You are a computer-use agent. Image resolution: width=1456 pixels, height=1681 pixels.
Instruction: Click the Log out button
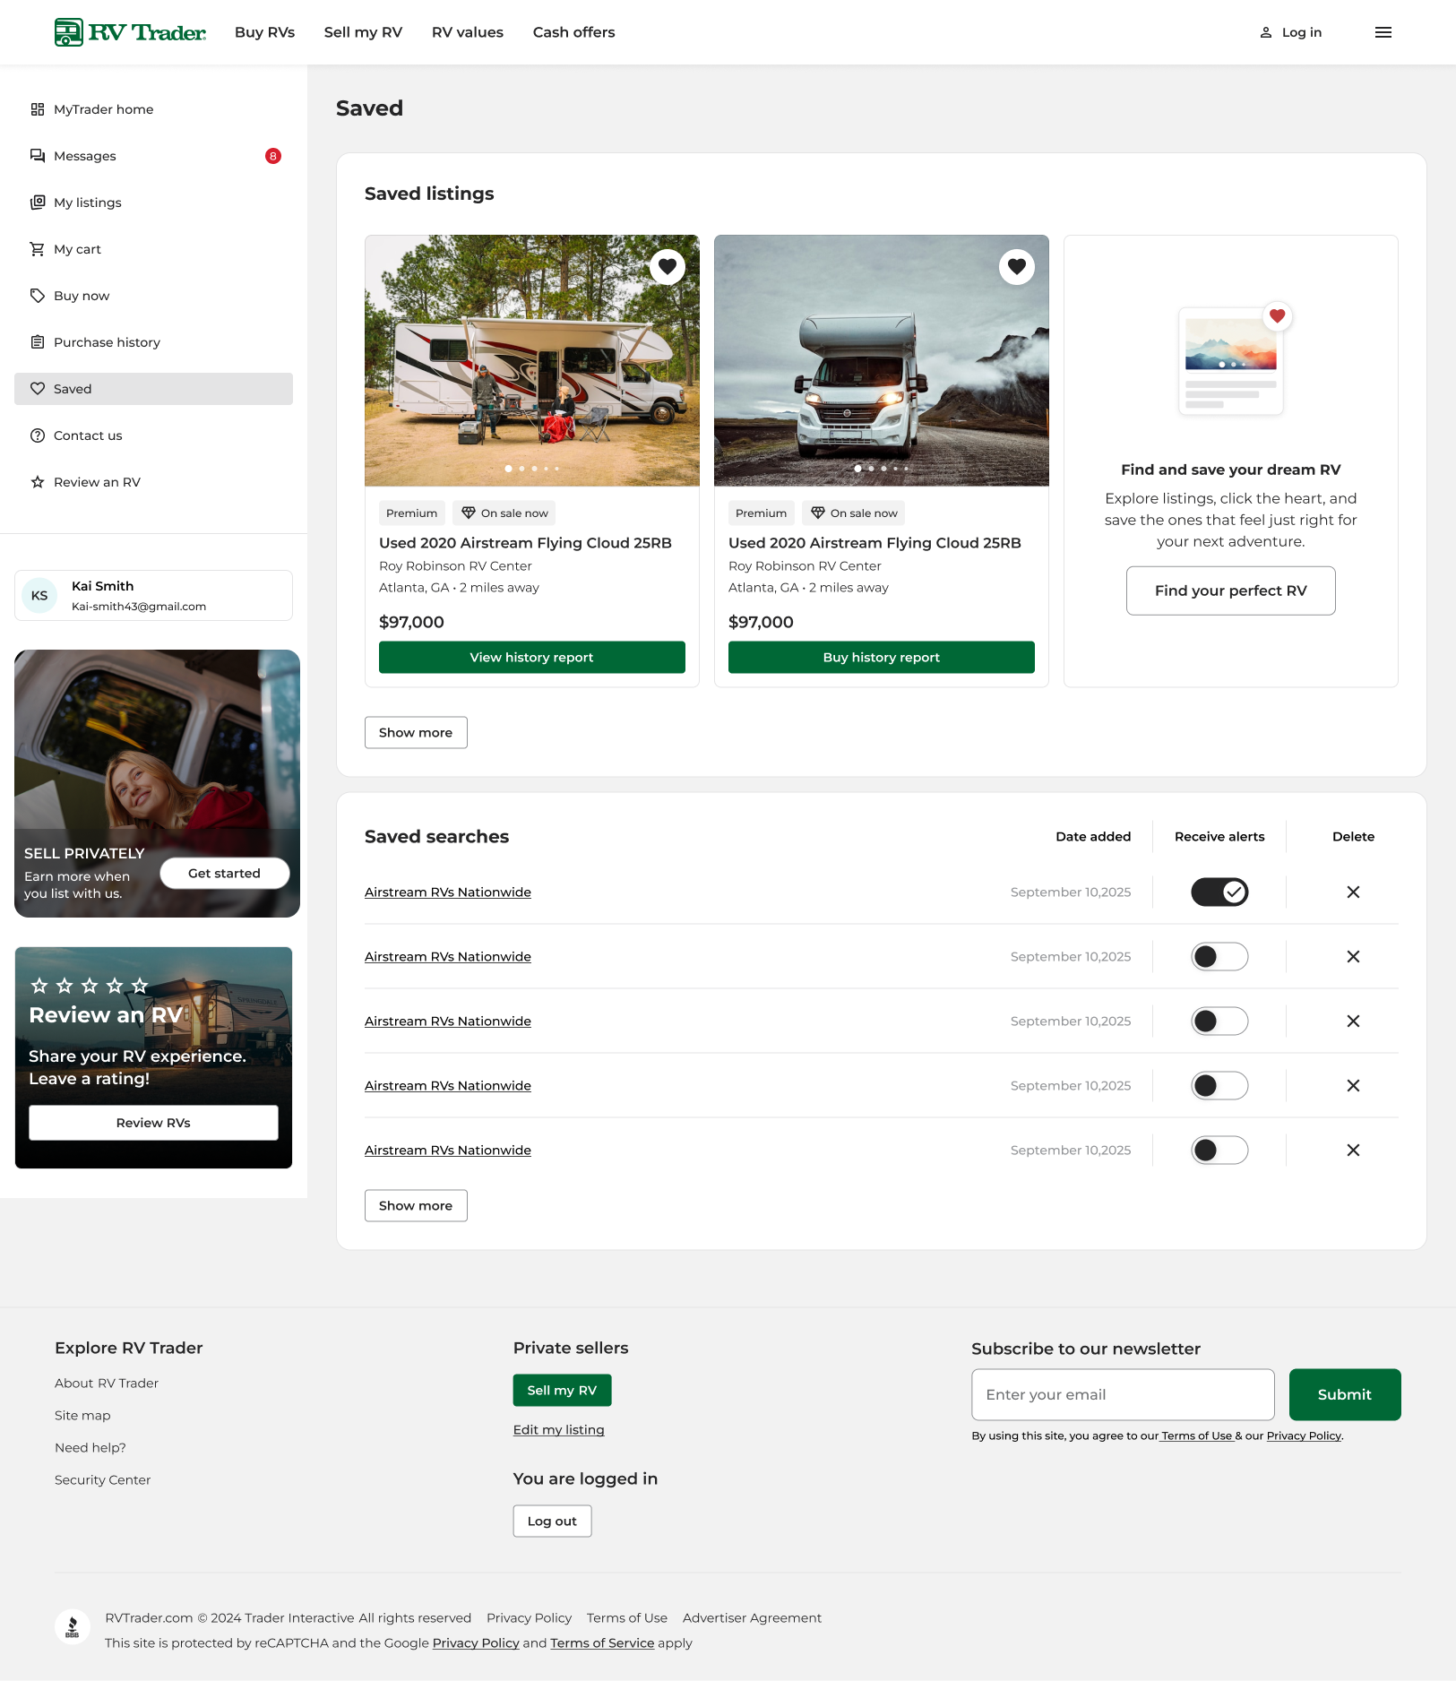[552, 1522]
